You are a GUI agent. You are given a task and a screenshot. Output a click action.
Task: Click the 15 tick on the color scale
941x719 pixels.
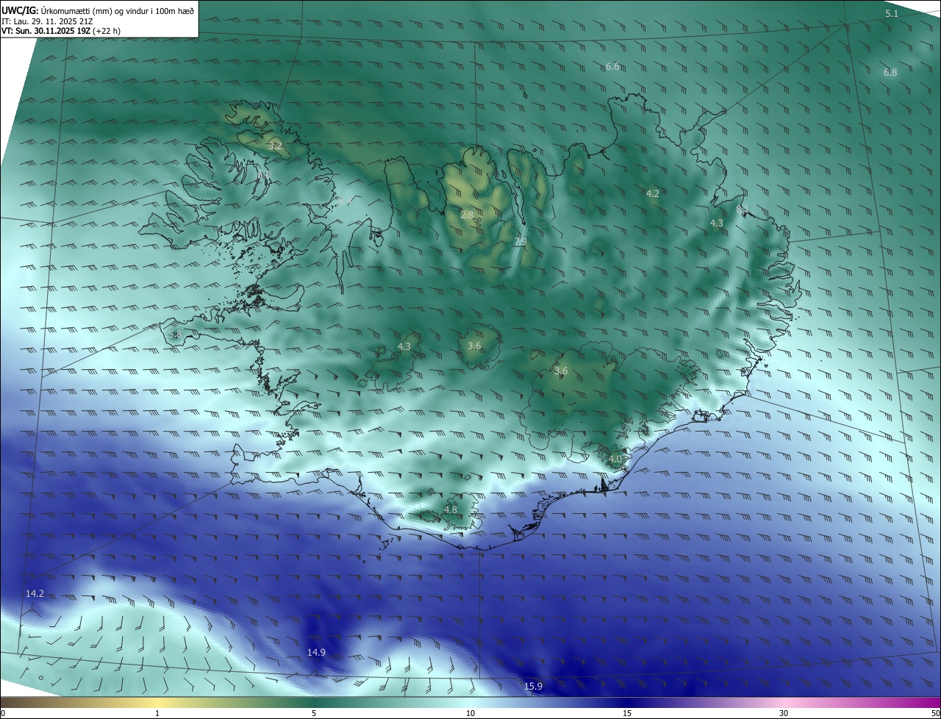[627, 713]
